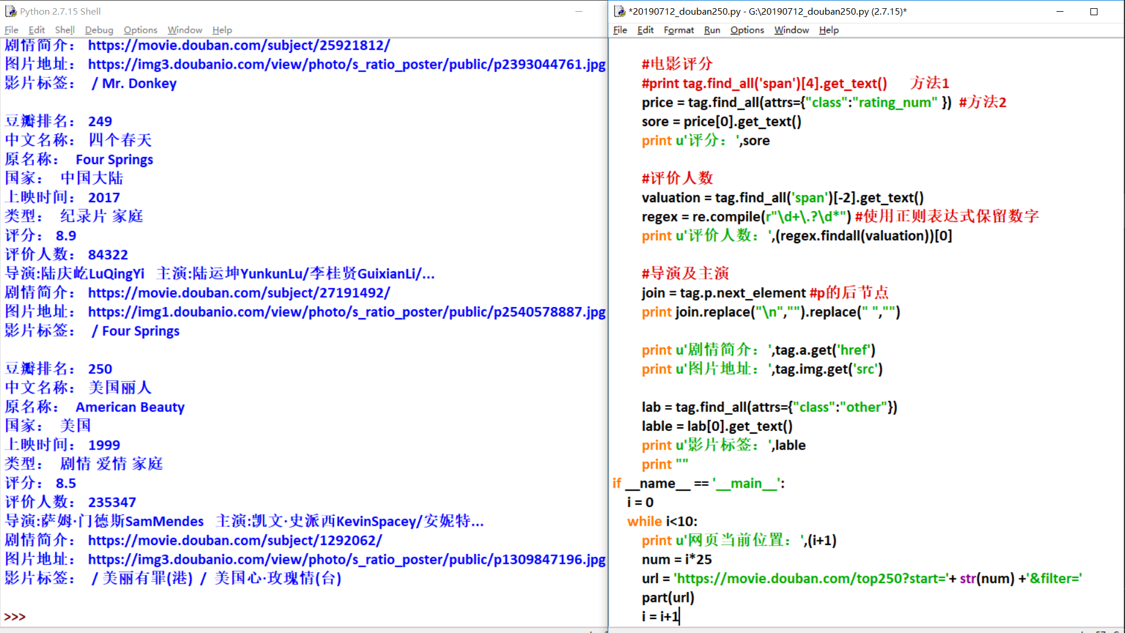
Task: Open the Debug menu in Python Shell
Action: [x=98, y=30]
